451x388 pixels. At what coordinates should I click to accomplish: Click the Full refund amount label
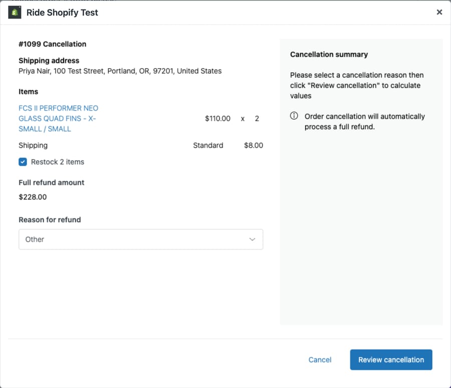pyautogui.click(x=52, y=183)
